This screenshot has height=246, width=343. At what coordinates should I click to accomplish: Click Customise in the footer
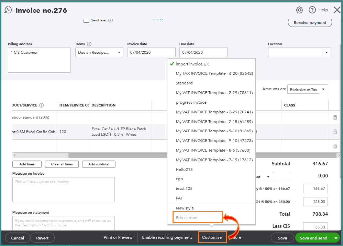[212, 237]
